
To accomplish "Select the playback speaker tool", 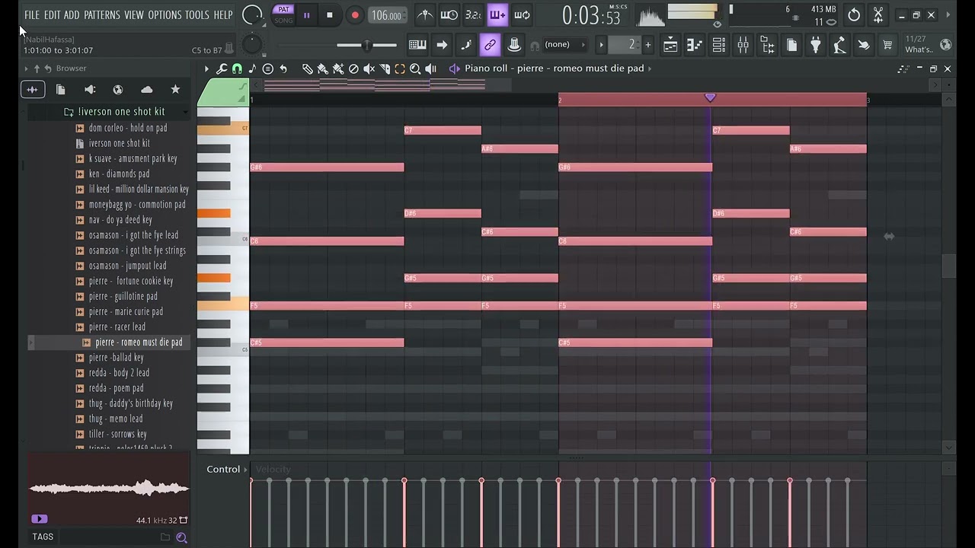I will coord(430,68).
